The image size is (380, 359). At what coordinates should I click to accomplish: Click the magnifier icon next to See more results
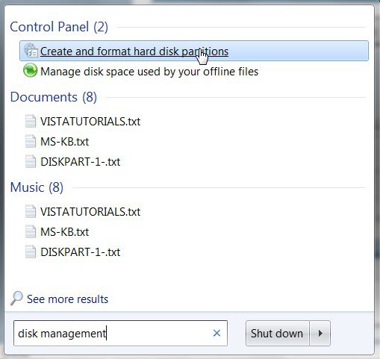(16, 298)
